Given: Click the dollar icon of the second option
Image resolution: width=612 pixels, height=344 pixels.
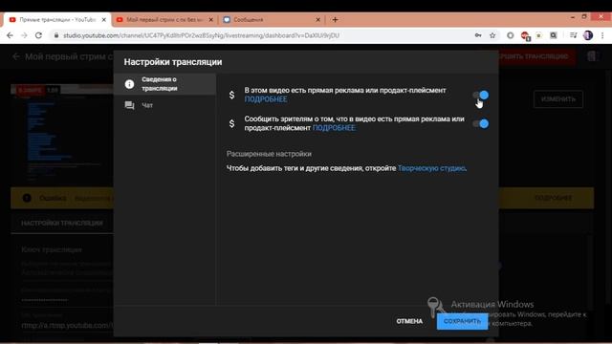Looking at the screenshot, I should point(231,123).
